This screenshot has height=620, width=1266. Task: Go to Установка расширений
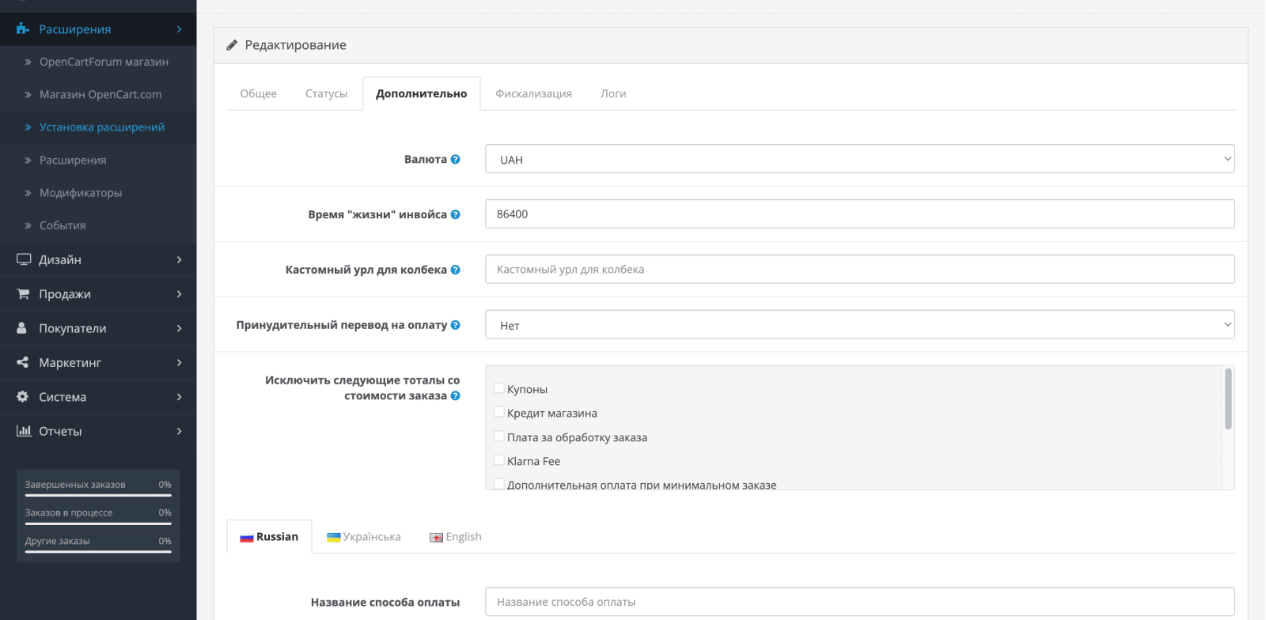[x=102, y=127]
